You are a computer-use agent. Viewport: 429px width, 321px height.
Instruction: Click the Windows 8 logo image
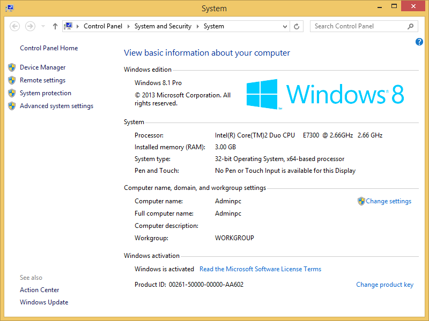click(325, 95)
